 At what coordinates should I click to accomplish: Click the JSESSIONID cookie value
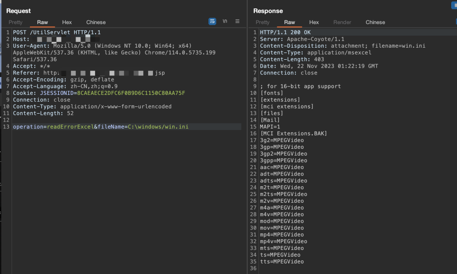131,93
